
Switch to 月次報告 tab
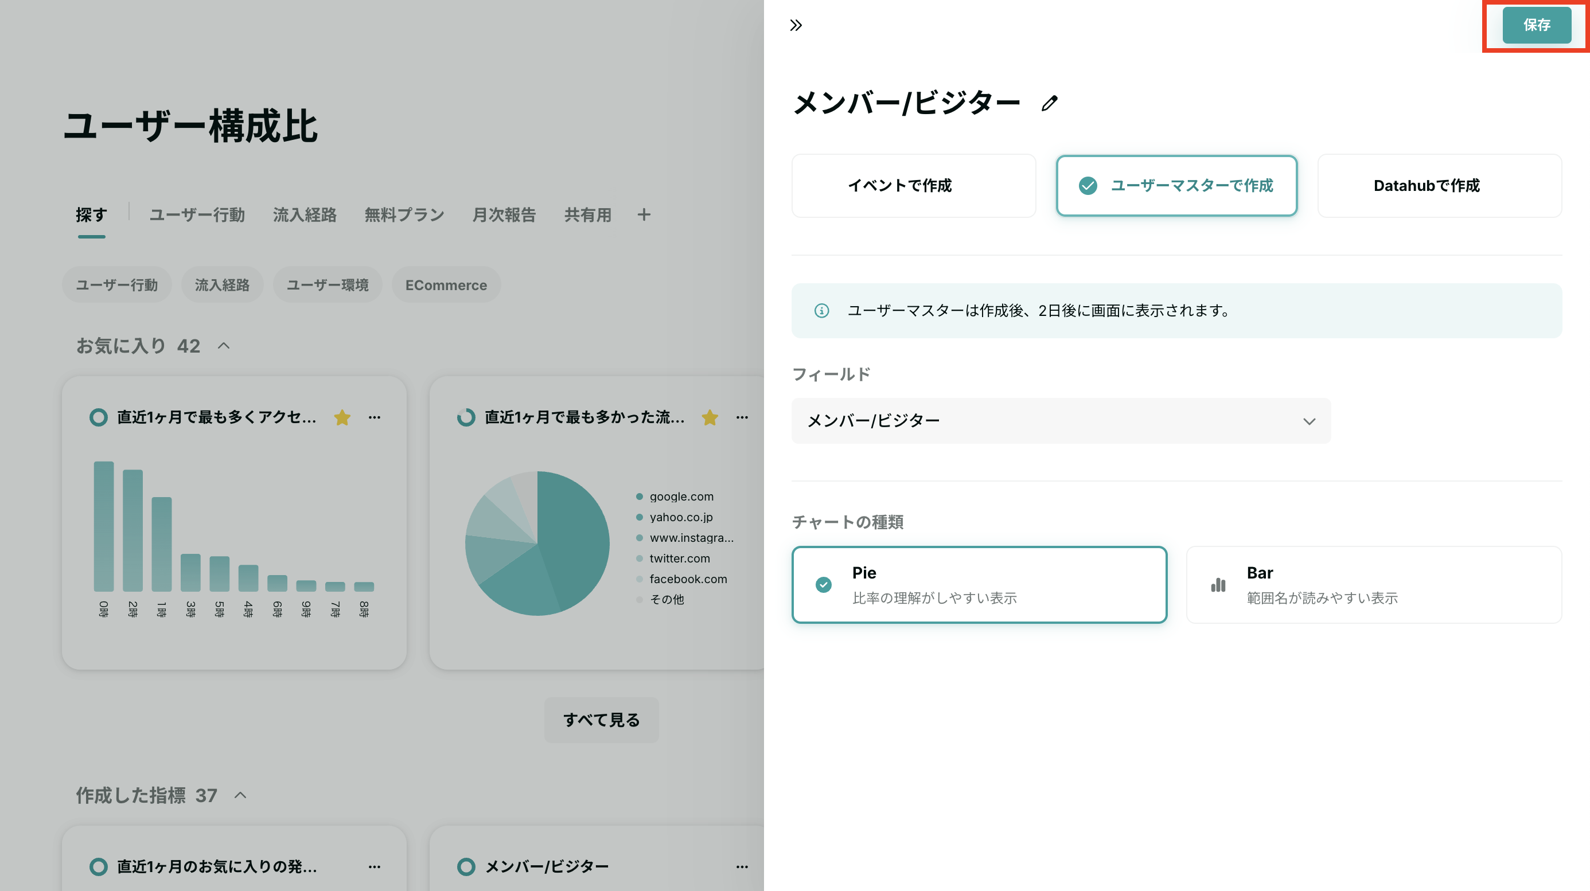504,215
